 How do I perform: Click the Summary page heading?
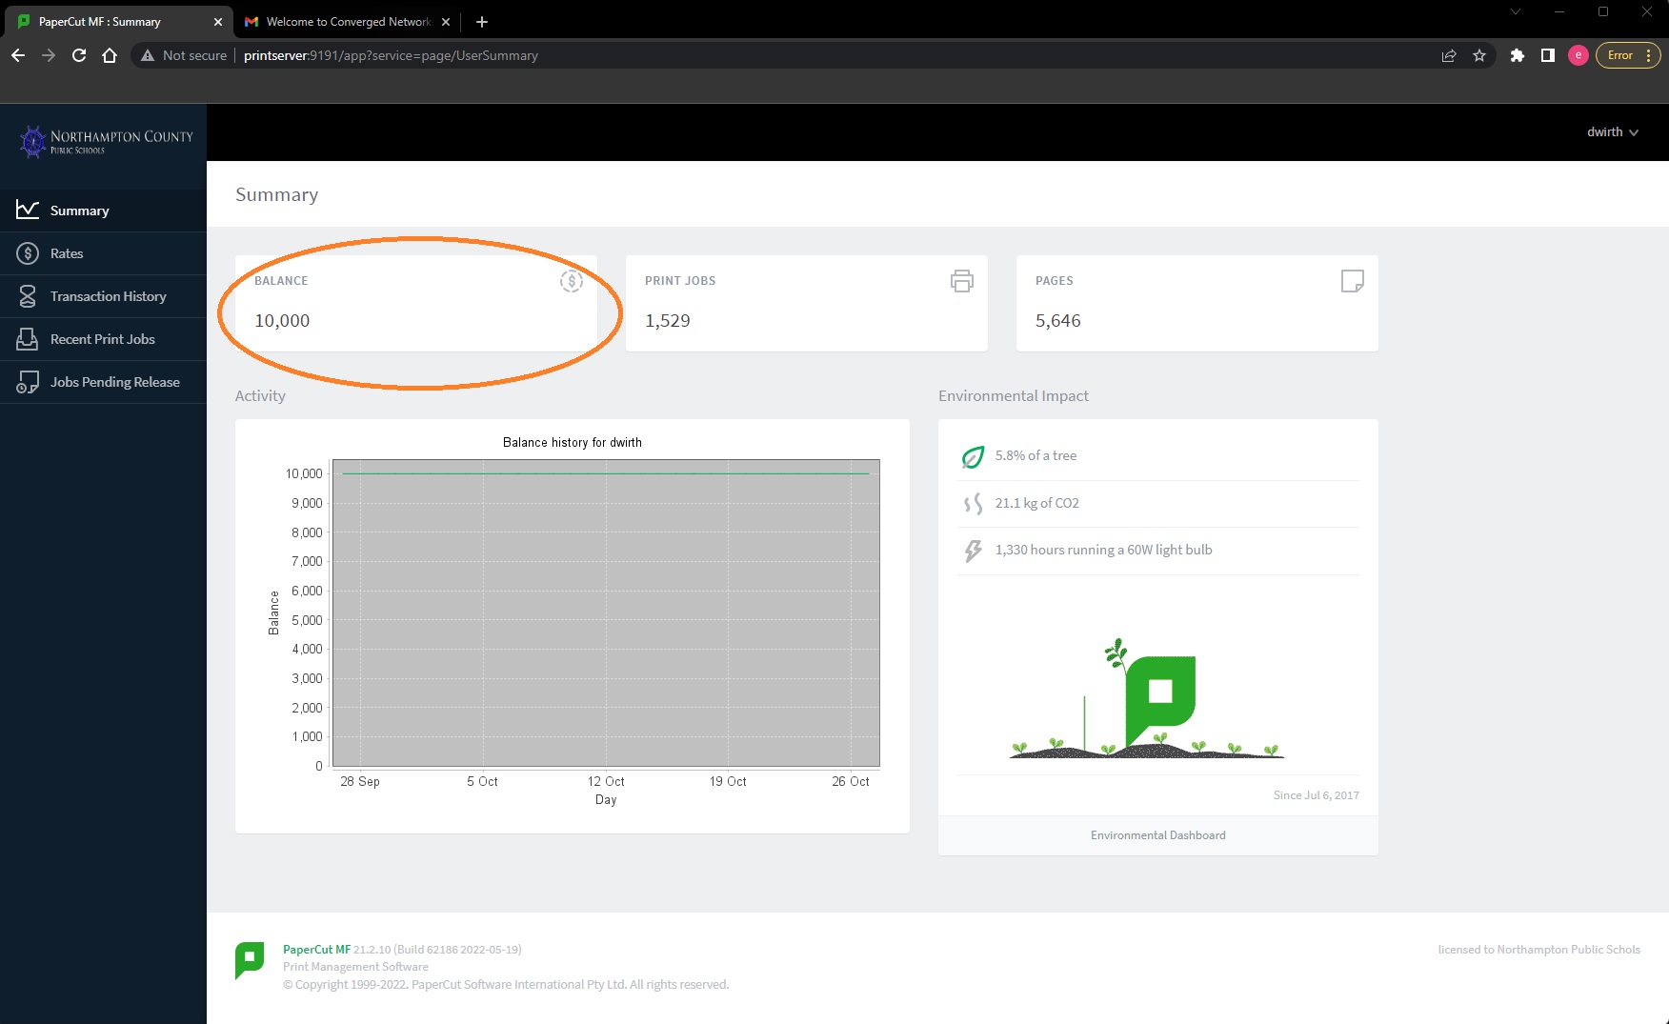[x=277, y=194]
